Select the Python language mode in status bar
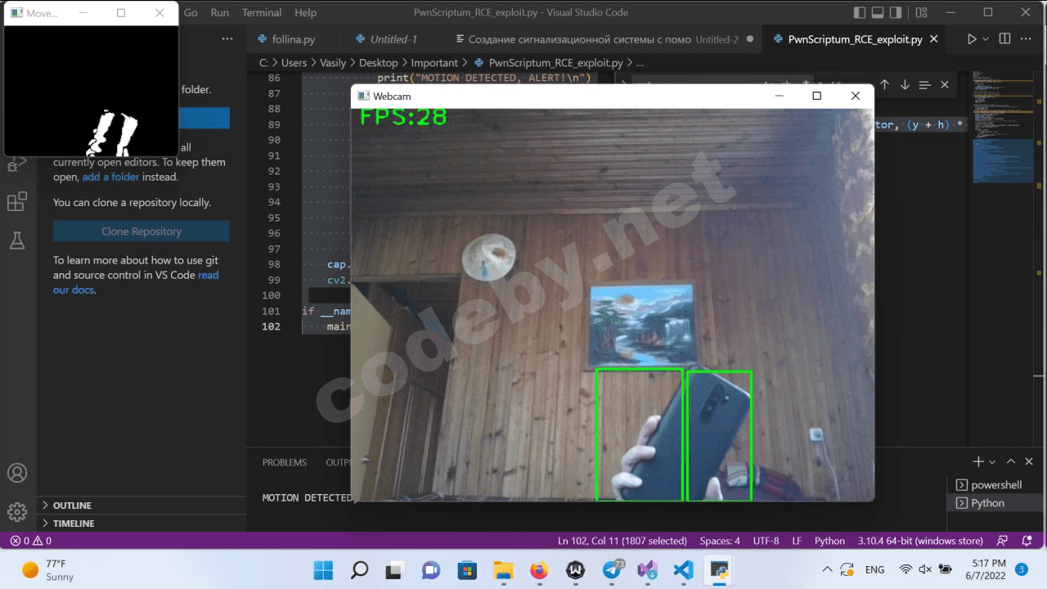The height and width of the screenshot is (589, 1047). pos(829,541)
